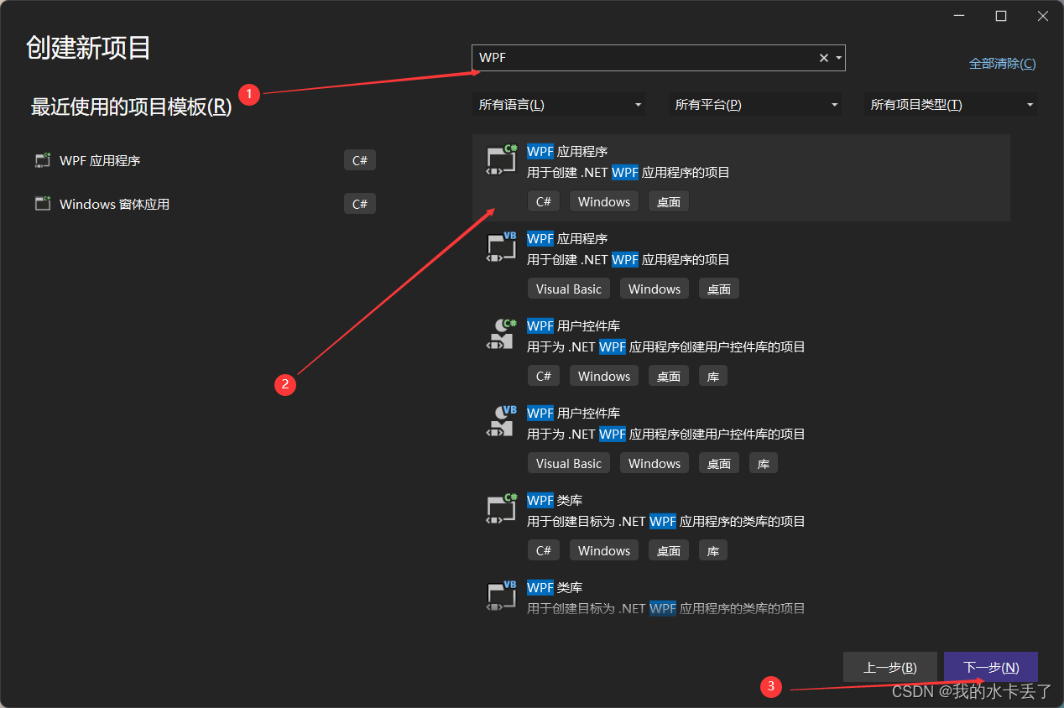Click C# tag beside Windows 窗体应用

coord(360,204)
